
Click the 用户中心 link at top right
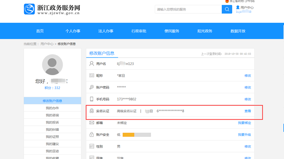(x=247, y=8)
